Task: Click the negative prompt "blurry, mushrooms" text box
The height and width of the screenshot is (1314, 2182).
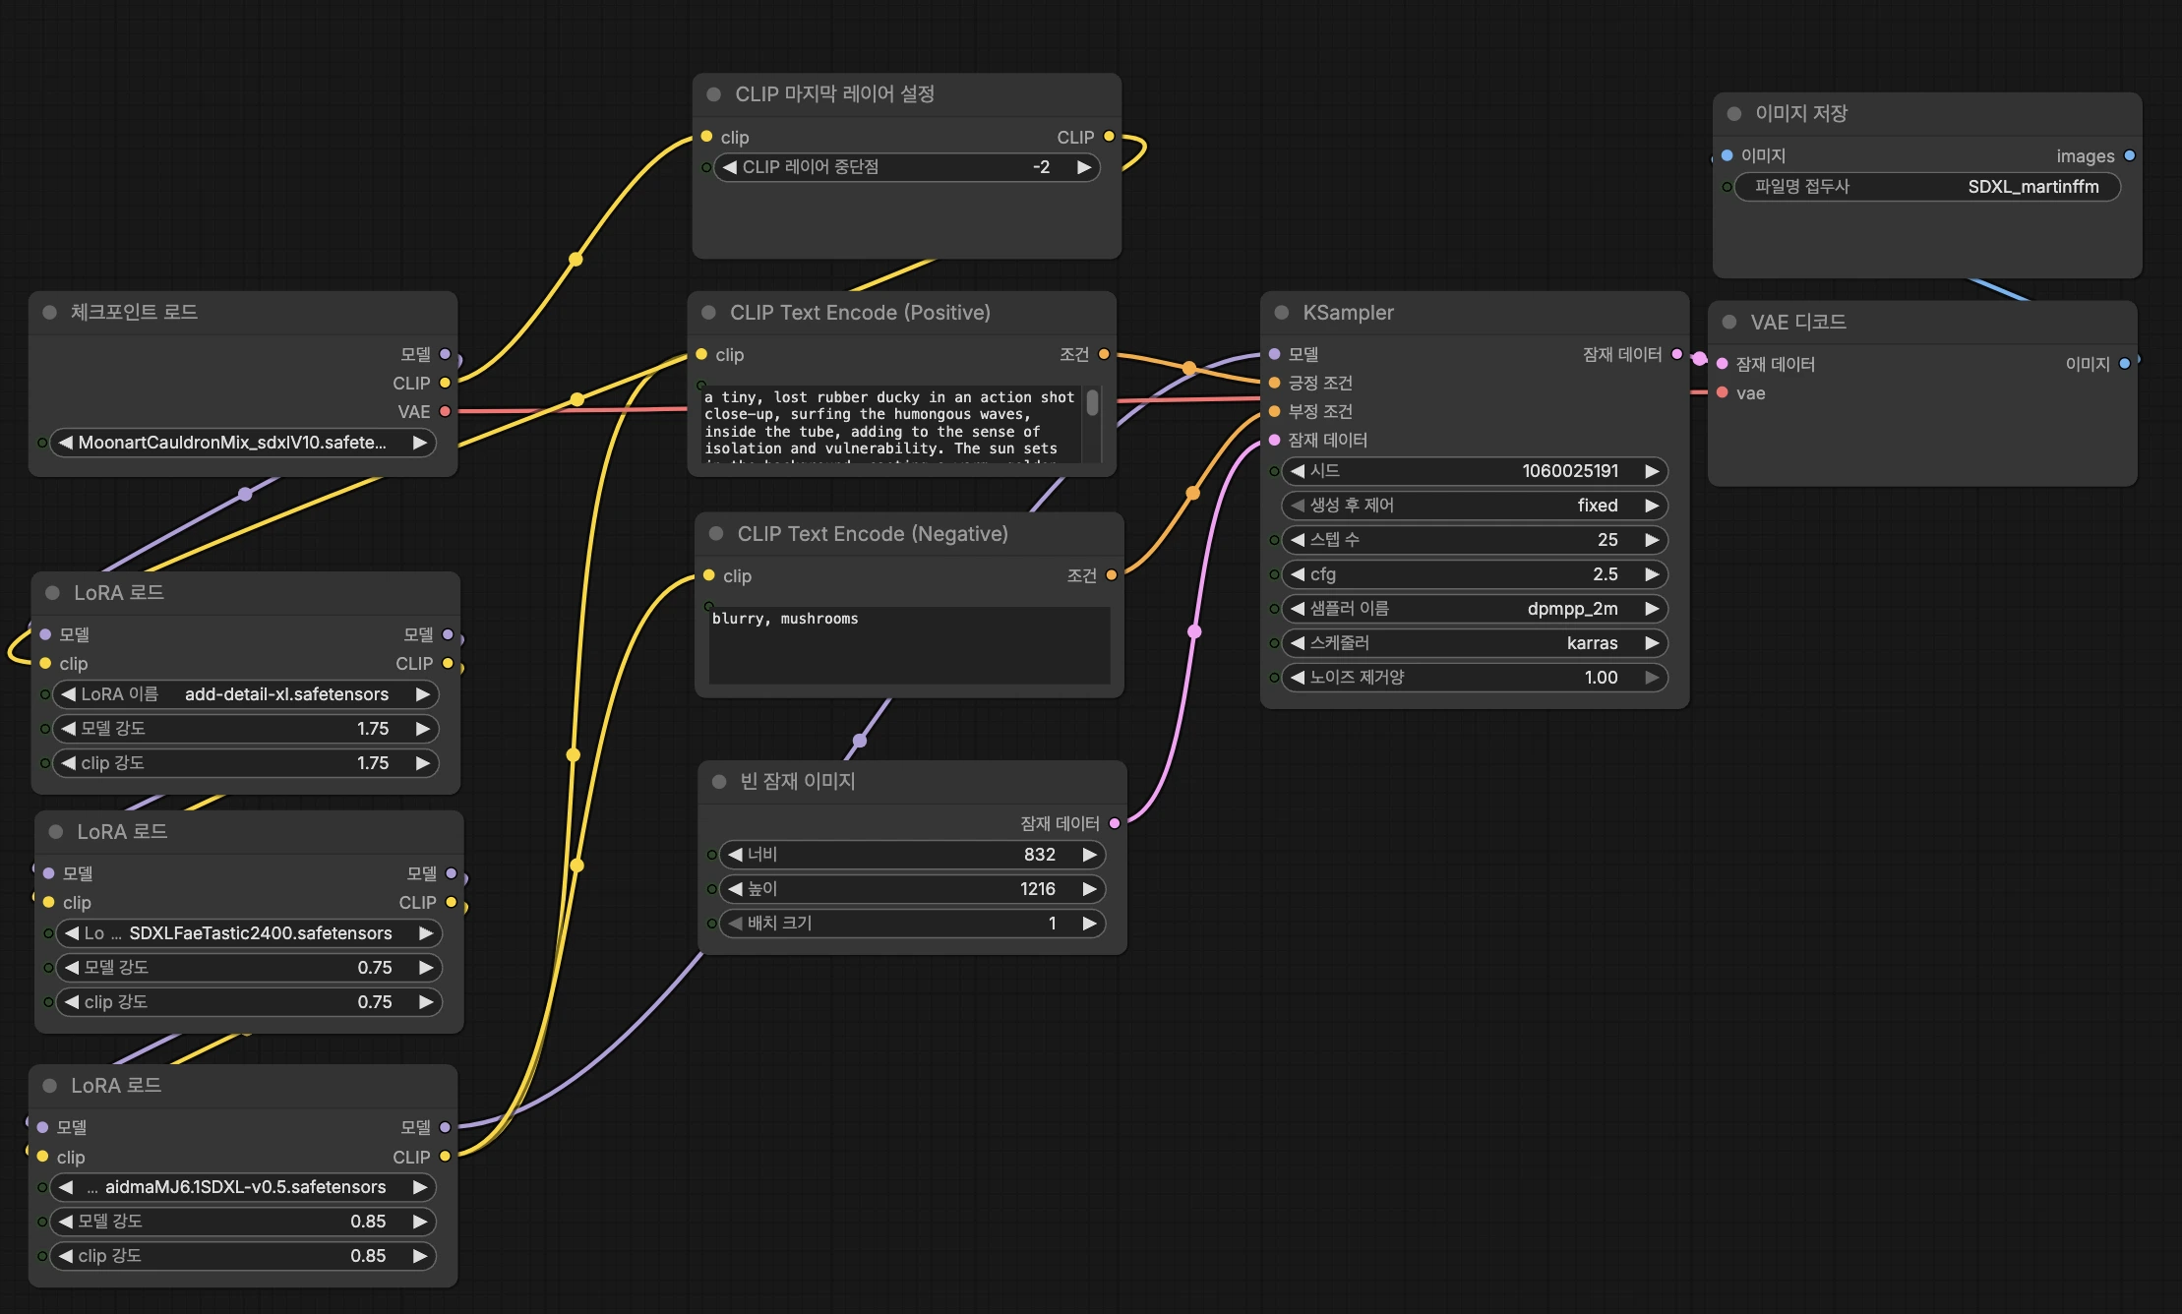Action: click(910, 645)
